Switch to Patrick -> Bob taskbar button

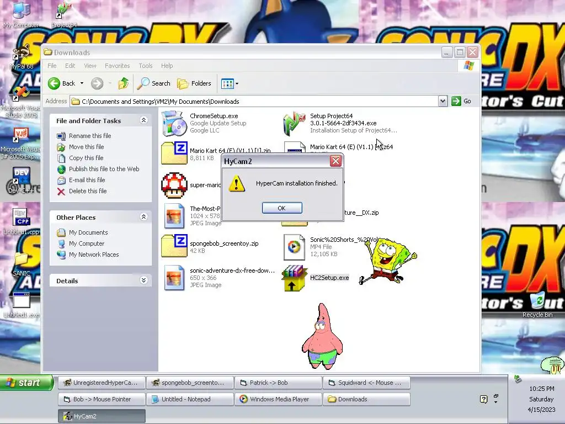(x=278, y=383)
